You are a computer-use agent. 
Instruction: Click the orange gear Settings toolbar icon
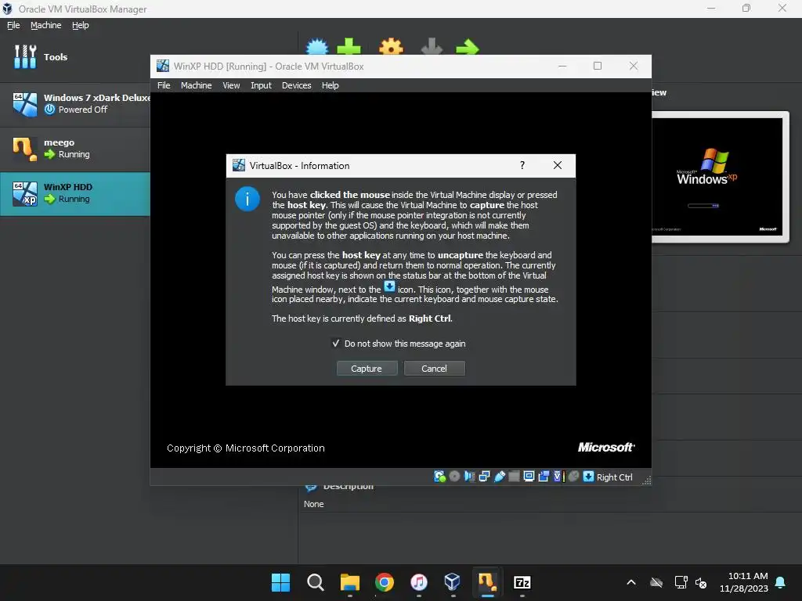click(x=392, y=47)
